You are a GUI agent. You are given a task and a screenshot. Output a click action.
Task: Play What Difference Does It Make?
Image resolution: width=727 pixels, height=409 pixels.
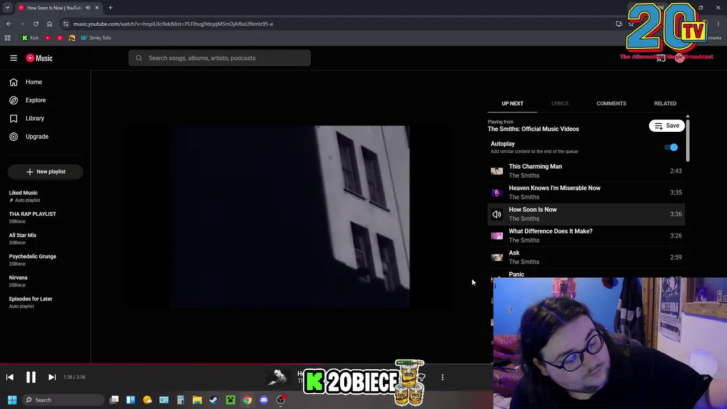click(586, 236)
